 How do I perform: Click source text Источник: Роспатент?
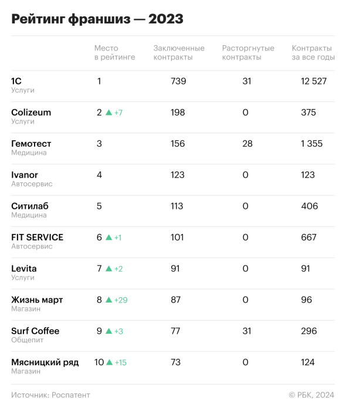coord(50,395)
